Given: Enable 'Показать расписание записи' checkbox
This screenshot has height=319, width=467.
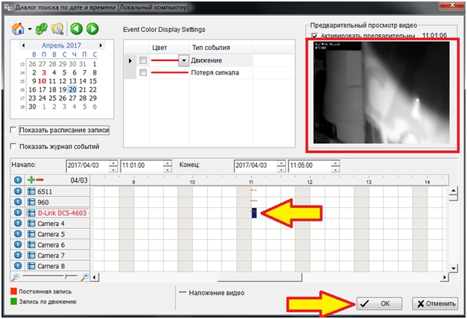Looking at the screenshot, I should 13,130.
